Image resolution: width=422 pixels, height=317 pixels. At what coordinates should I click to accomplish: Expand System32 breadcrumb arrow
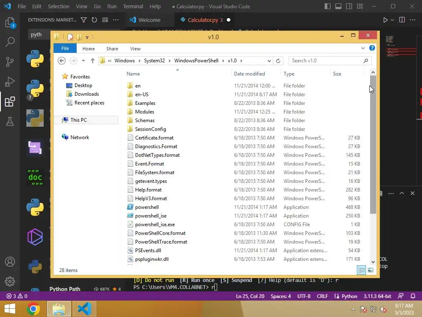pos(169,61)
